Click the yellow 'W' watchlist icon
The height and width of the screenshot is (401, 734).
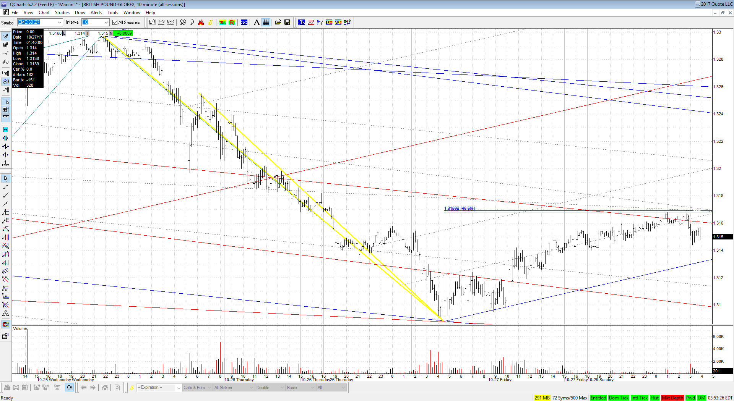(338, 23)
